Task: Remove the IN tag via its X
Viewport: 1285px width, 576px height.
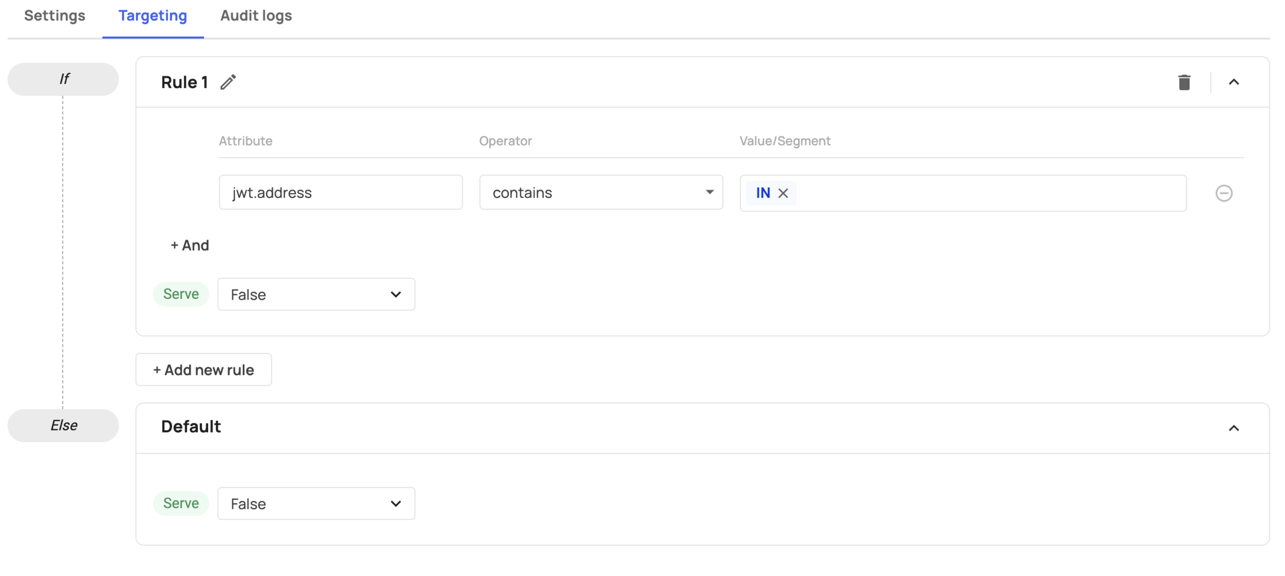Action: (x=782, y=193)
